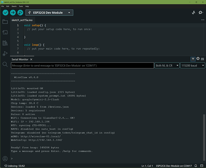Viewport: 206px width, 168px height.
Task: Click line number 1 in the editor gutter
Action: (18, 25)
